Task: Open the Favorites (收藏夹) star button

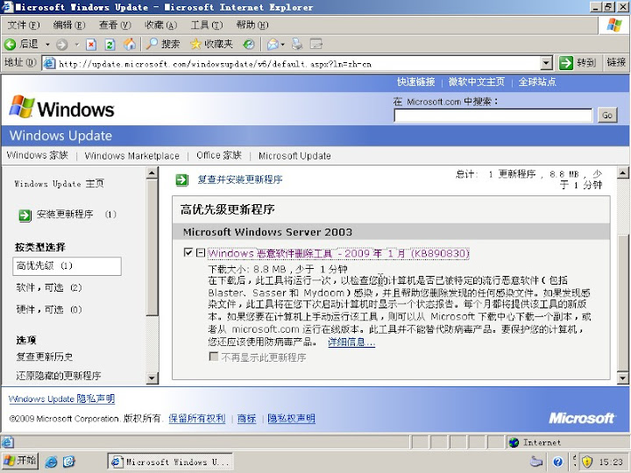Action: pyautogui.click(x=211, y=45)
